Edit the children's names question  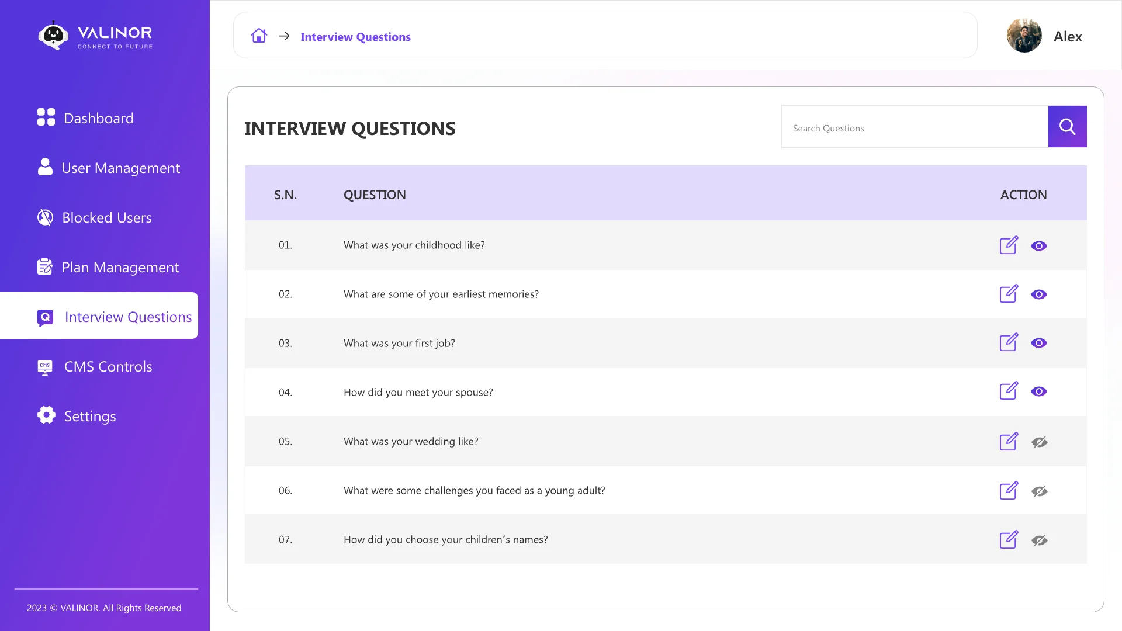tap(1009, 540)
